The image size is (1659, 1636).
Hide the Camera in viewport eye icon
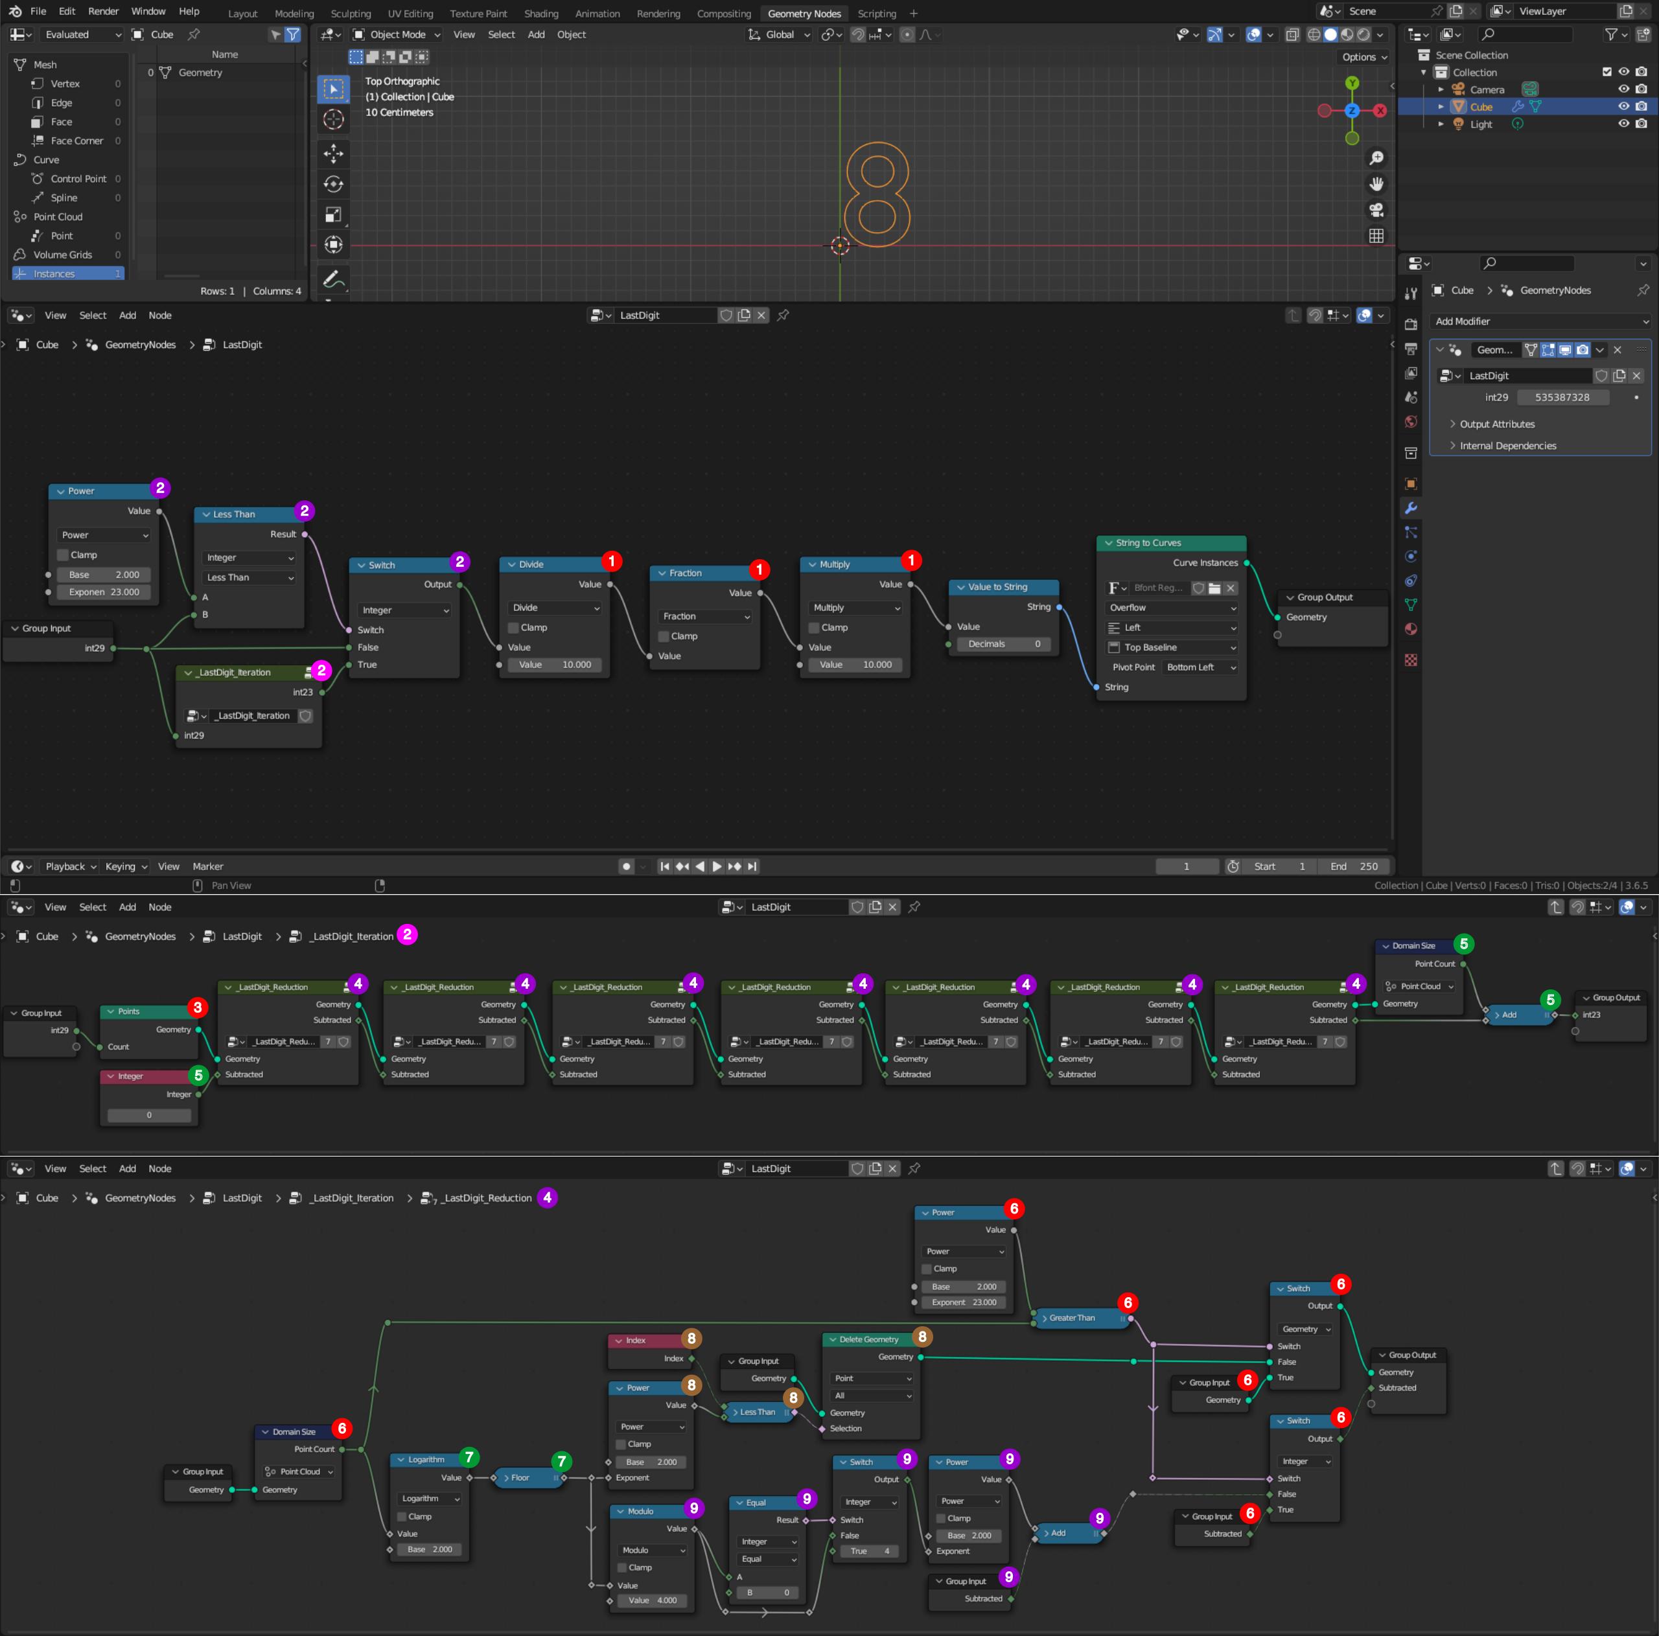1624,89
